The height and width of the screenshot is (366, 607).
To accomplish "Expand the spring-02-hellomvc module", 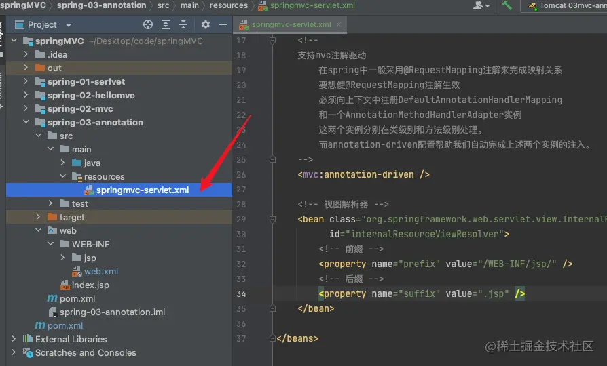I will click(x=26, y=95).
